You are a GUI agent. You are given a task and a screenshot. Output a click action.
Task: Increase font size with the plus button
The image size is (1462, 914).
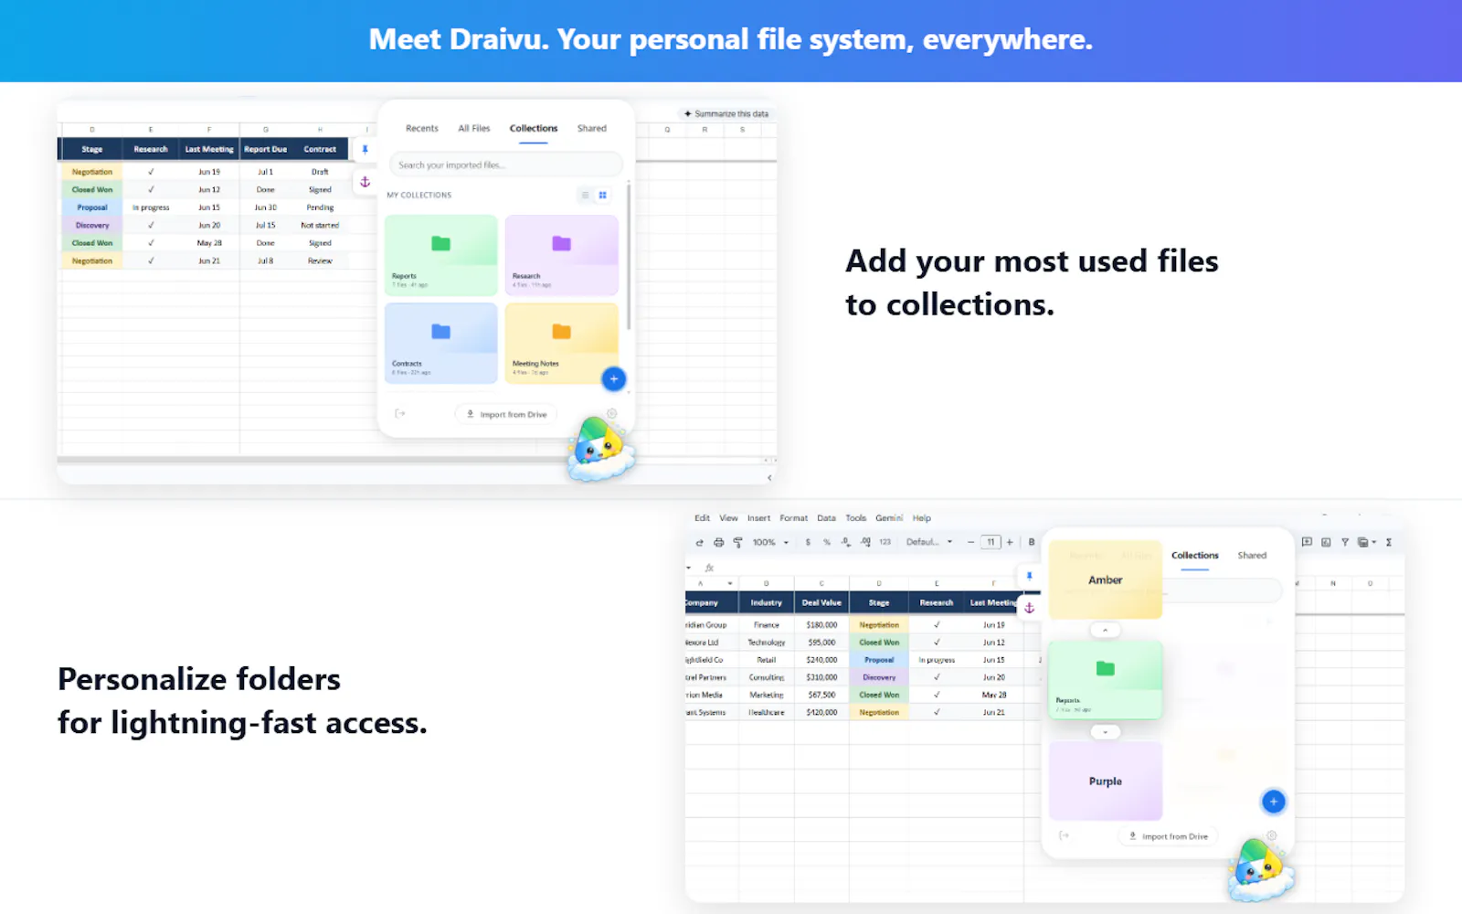click(x=1010, y=542)
